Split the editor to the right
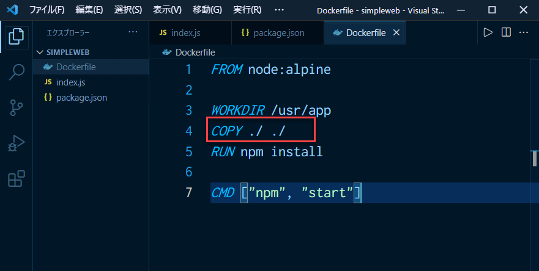539x271 pixels. click(x=506, y=32)
